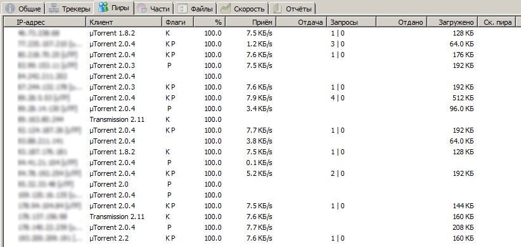Switch to the Трекеры tab

69,9
